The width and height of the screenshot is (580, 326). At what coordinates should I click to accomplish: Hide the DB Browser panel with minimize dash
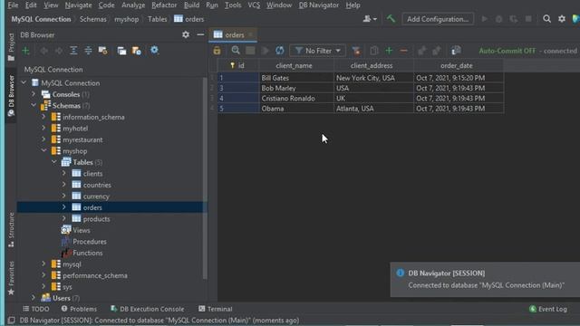200,34
